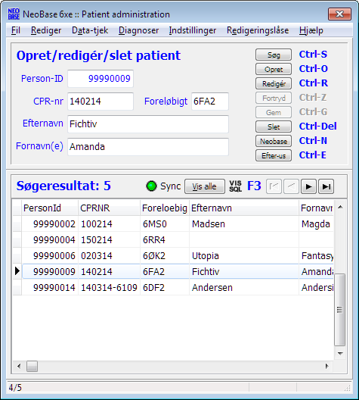Image resolution: width=359 pixels, height=400 pixels.
Task: Open the Hjælp menu
Action: (x=311, y=30)
